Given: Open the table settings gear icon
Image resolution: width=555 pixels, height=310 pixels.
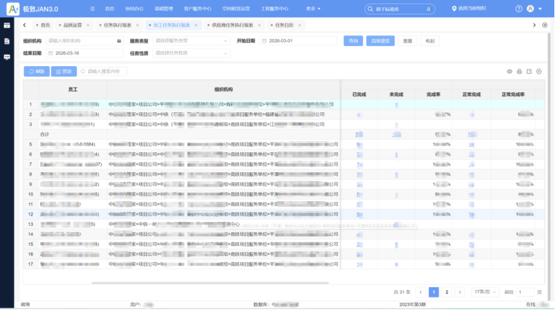Looking at the screenshot, I should [539, 71].
